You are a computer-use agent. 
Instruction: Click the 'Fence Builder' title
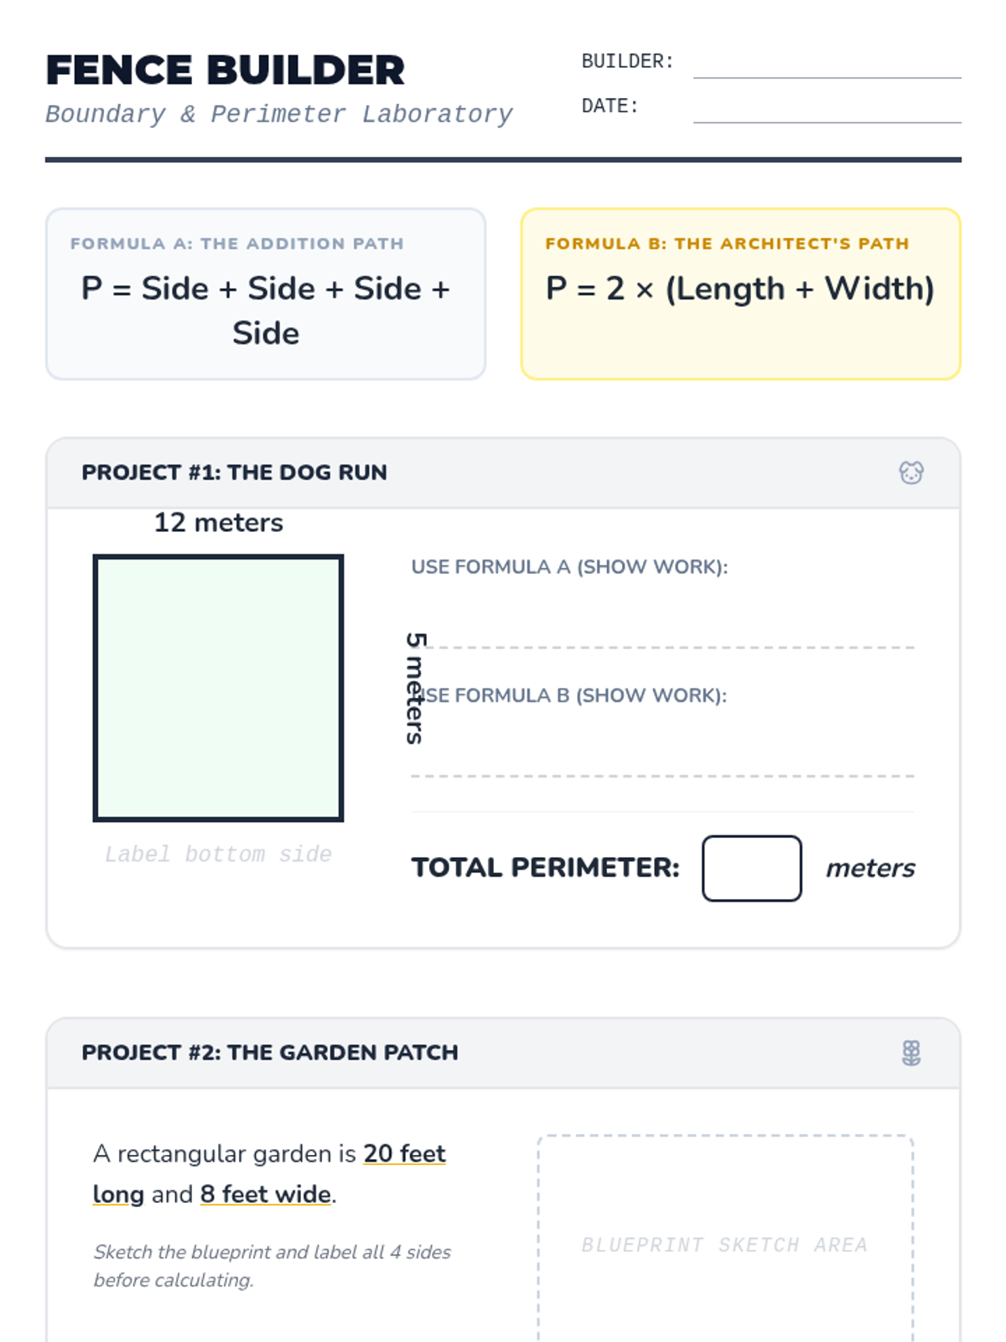click(x=225, y=70)
